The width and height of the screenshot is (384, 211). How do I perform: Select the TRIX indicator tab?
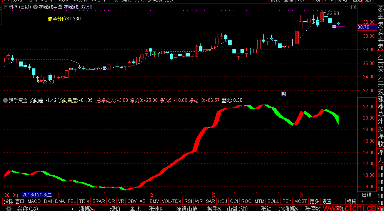(84, 201)
